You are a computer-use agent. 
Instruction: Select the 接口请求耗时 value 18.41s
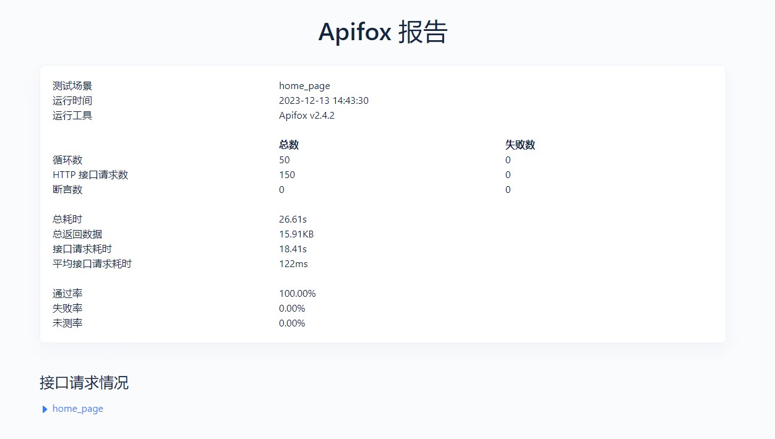tap(293, 249)
